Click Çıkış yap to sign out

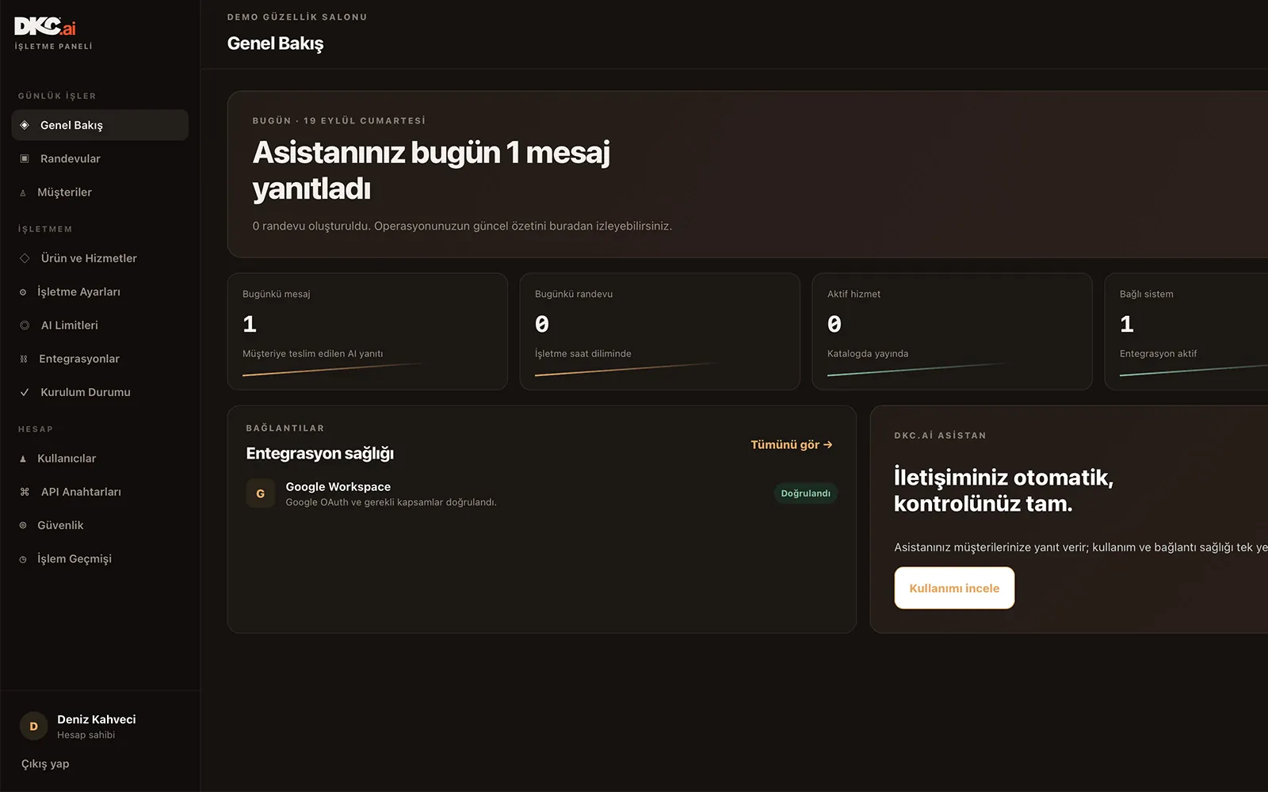pos(45,763)
